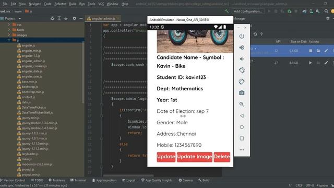This screenshot has height=188, width=334.
Task: Open Project panel options gear
Action: pyautogui.click(x=74, y=19)
